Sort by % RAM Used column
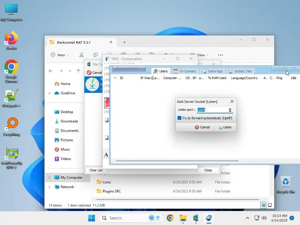300x225 pixels. pyautogui.click(x=217, y=78)
